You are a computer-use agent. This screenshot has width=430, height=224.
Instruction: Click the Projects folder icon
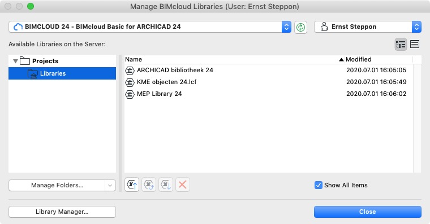(25, 61)
